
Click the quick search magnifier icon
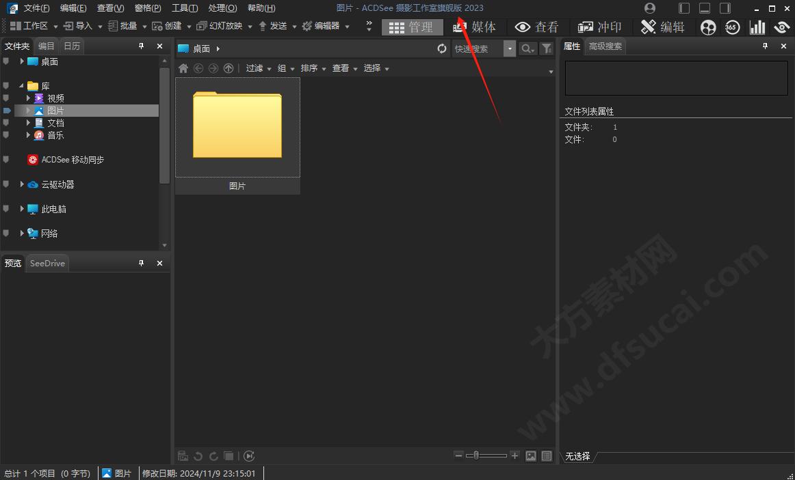(527, 48)
